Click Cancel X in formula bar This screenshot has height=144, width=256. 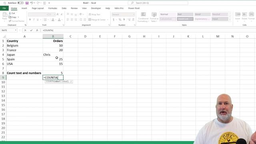point(25,30)
